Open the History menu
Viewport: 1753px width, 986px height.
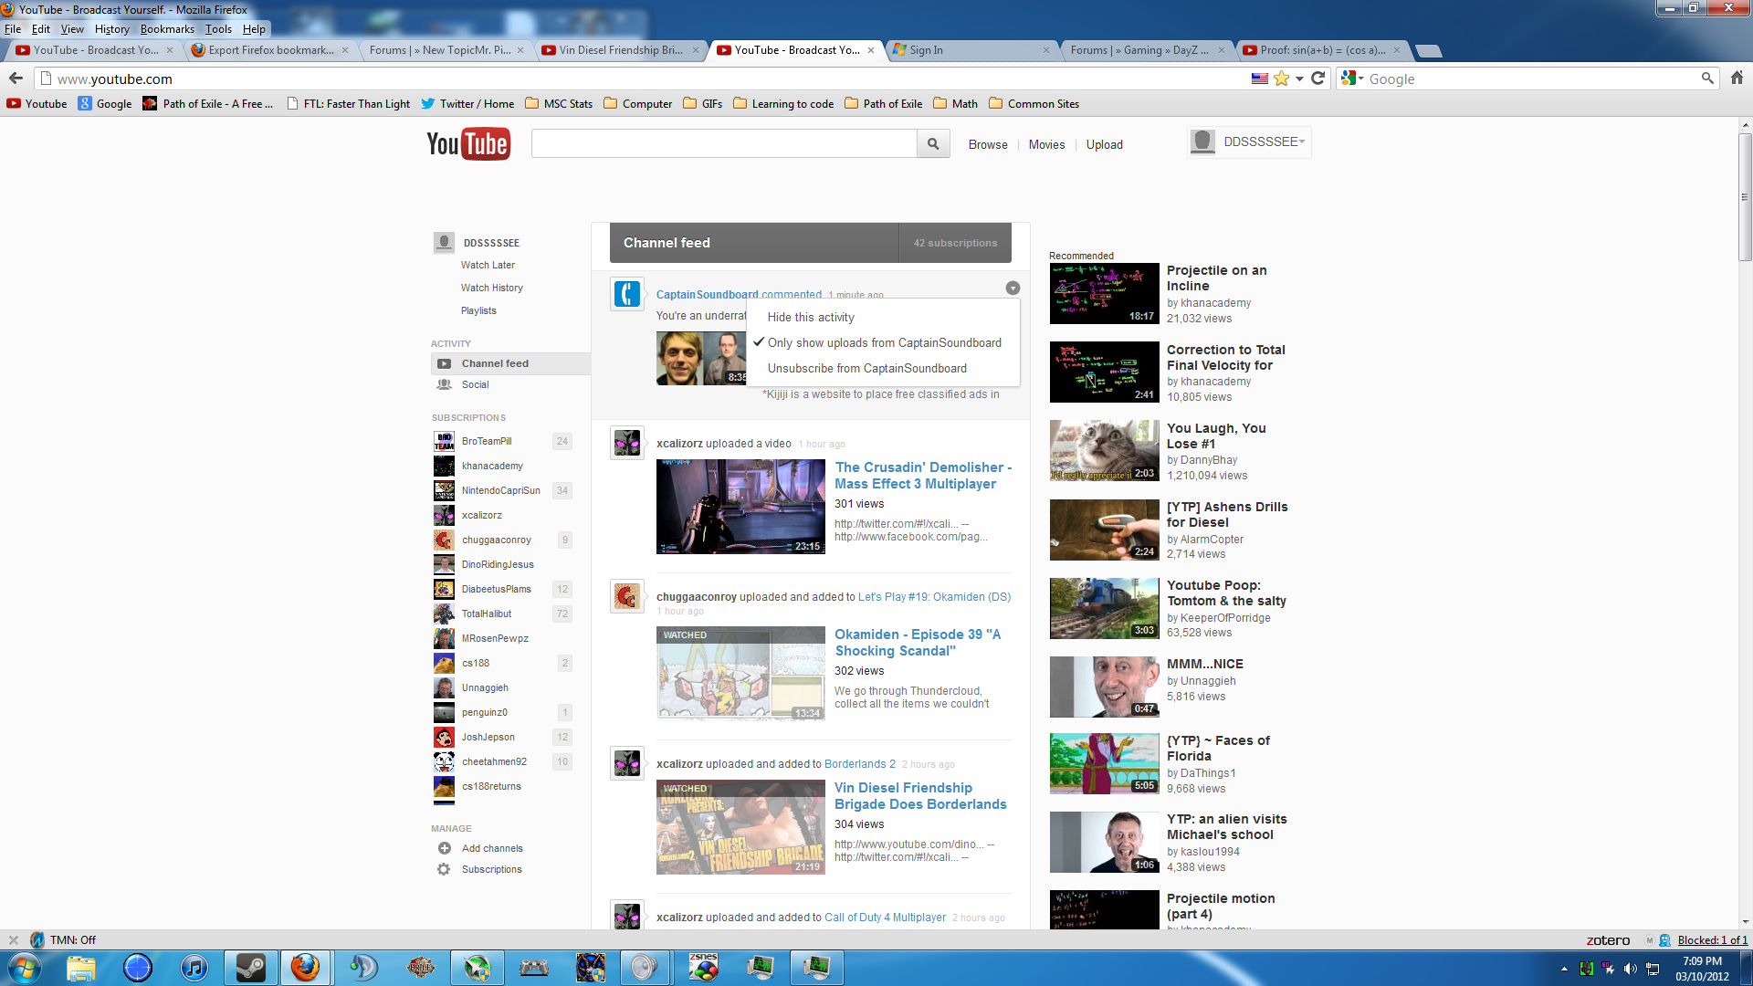click(x=112, y=29)
